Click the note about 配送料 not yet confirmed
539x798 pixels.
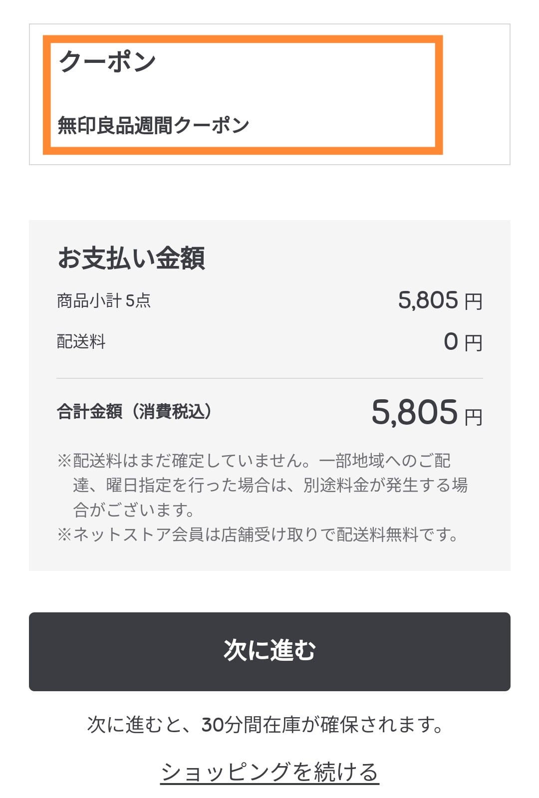coord(255,461)
